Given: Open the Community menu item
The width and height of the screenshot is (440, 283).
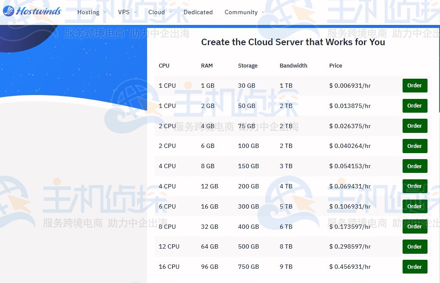Looking at the screenshot, I should point(242,12).
